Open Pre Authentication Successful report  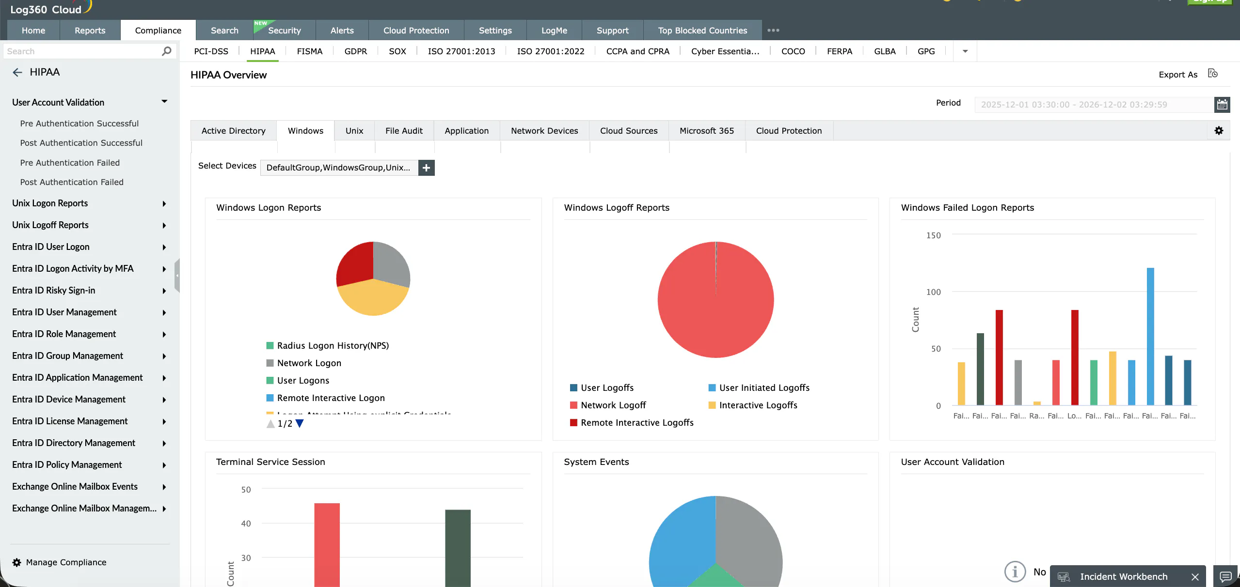pyautogui.click(x=79, y=124)
